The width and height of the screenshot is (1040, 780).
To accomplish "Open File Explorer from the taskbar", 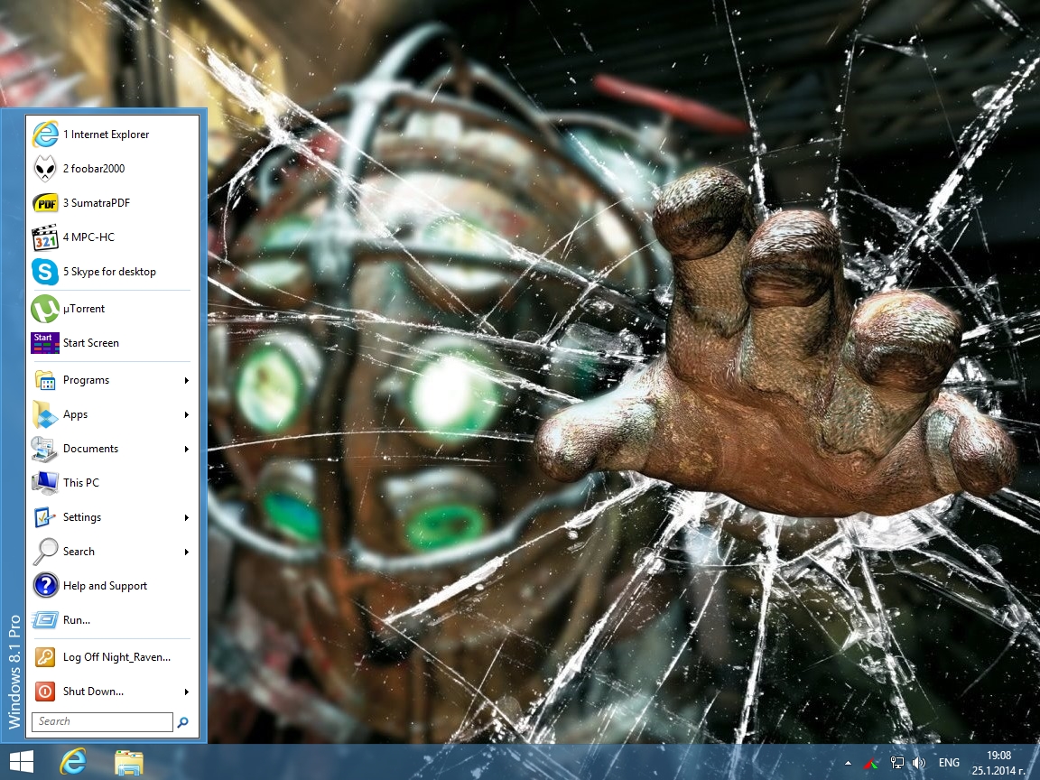I will (x=129, y=763).
